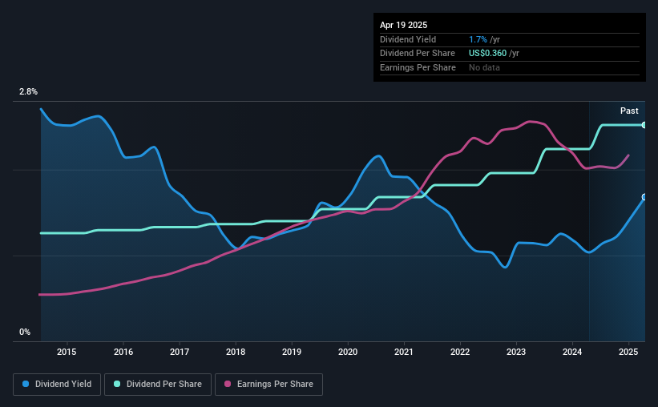Click the Dividend Per Share endpoint marker
This screenshot has width=658, height=407.
pyautogui.click(x=644, y=125)
